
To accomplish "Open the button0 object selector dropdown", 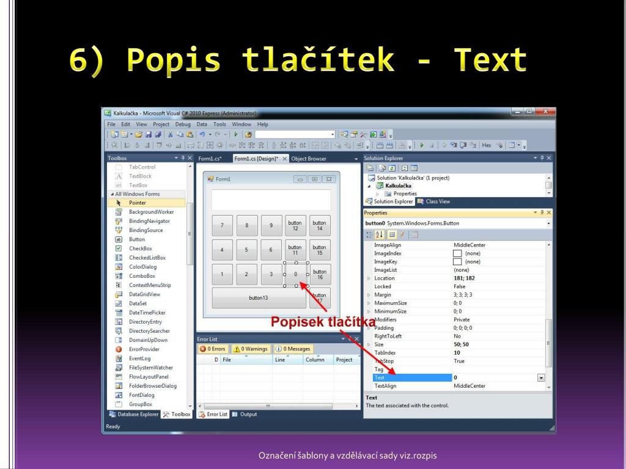I will 548,224.
